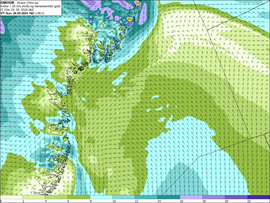270x203 pixels.
Task: Click the lower yellow 26 gust marker
Action: click(x=130, y=19)
